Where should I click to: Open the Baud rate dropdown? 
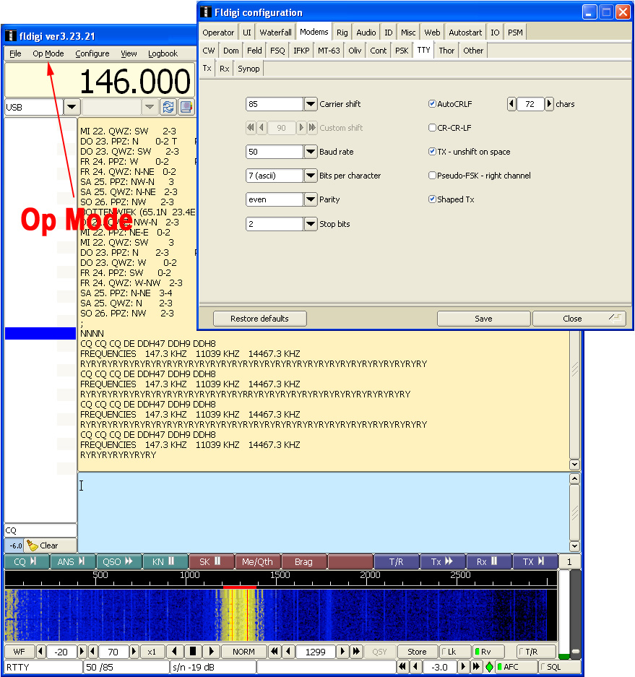(x=311, y=152)
